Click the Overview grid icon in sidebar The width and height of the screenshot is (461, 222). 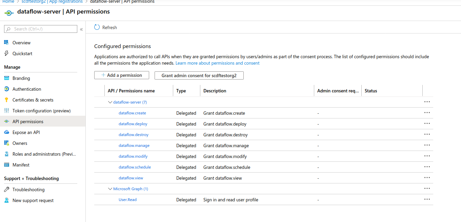(6, 43)
